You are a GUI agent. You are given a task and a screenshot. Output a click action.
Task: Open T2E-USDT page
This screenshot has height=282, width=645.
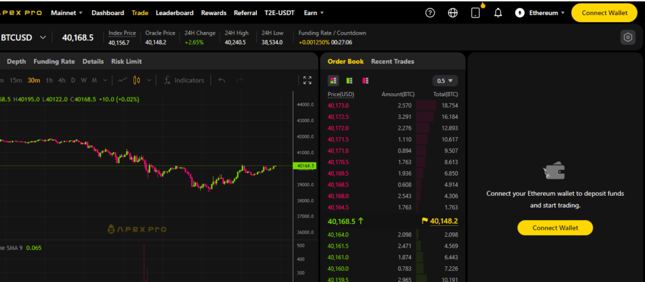280,13
